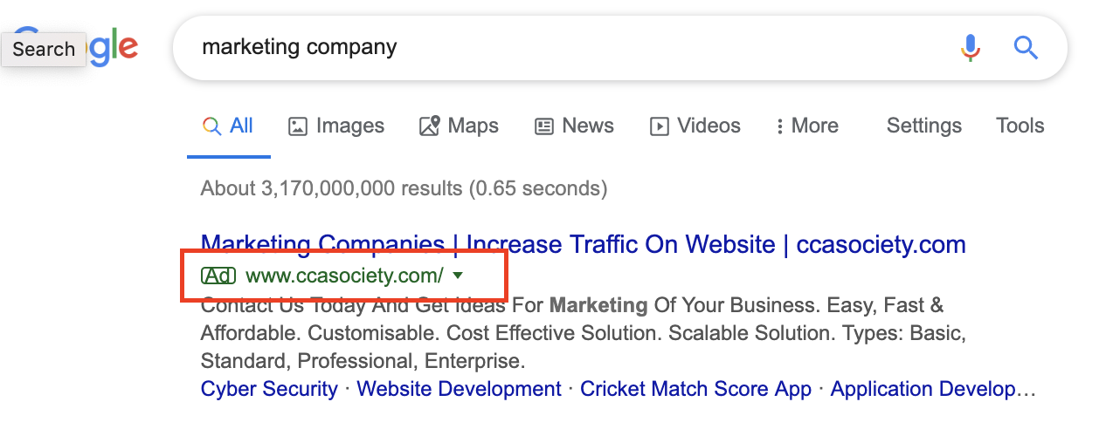This screenshot has width=1106, height=429.
Task: Open the Marketing Companies ad headline link
Action: pyautogui.click(x=583, y=244)
